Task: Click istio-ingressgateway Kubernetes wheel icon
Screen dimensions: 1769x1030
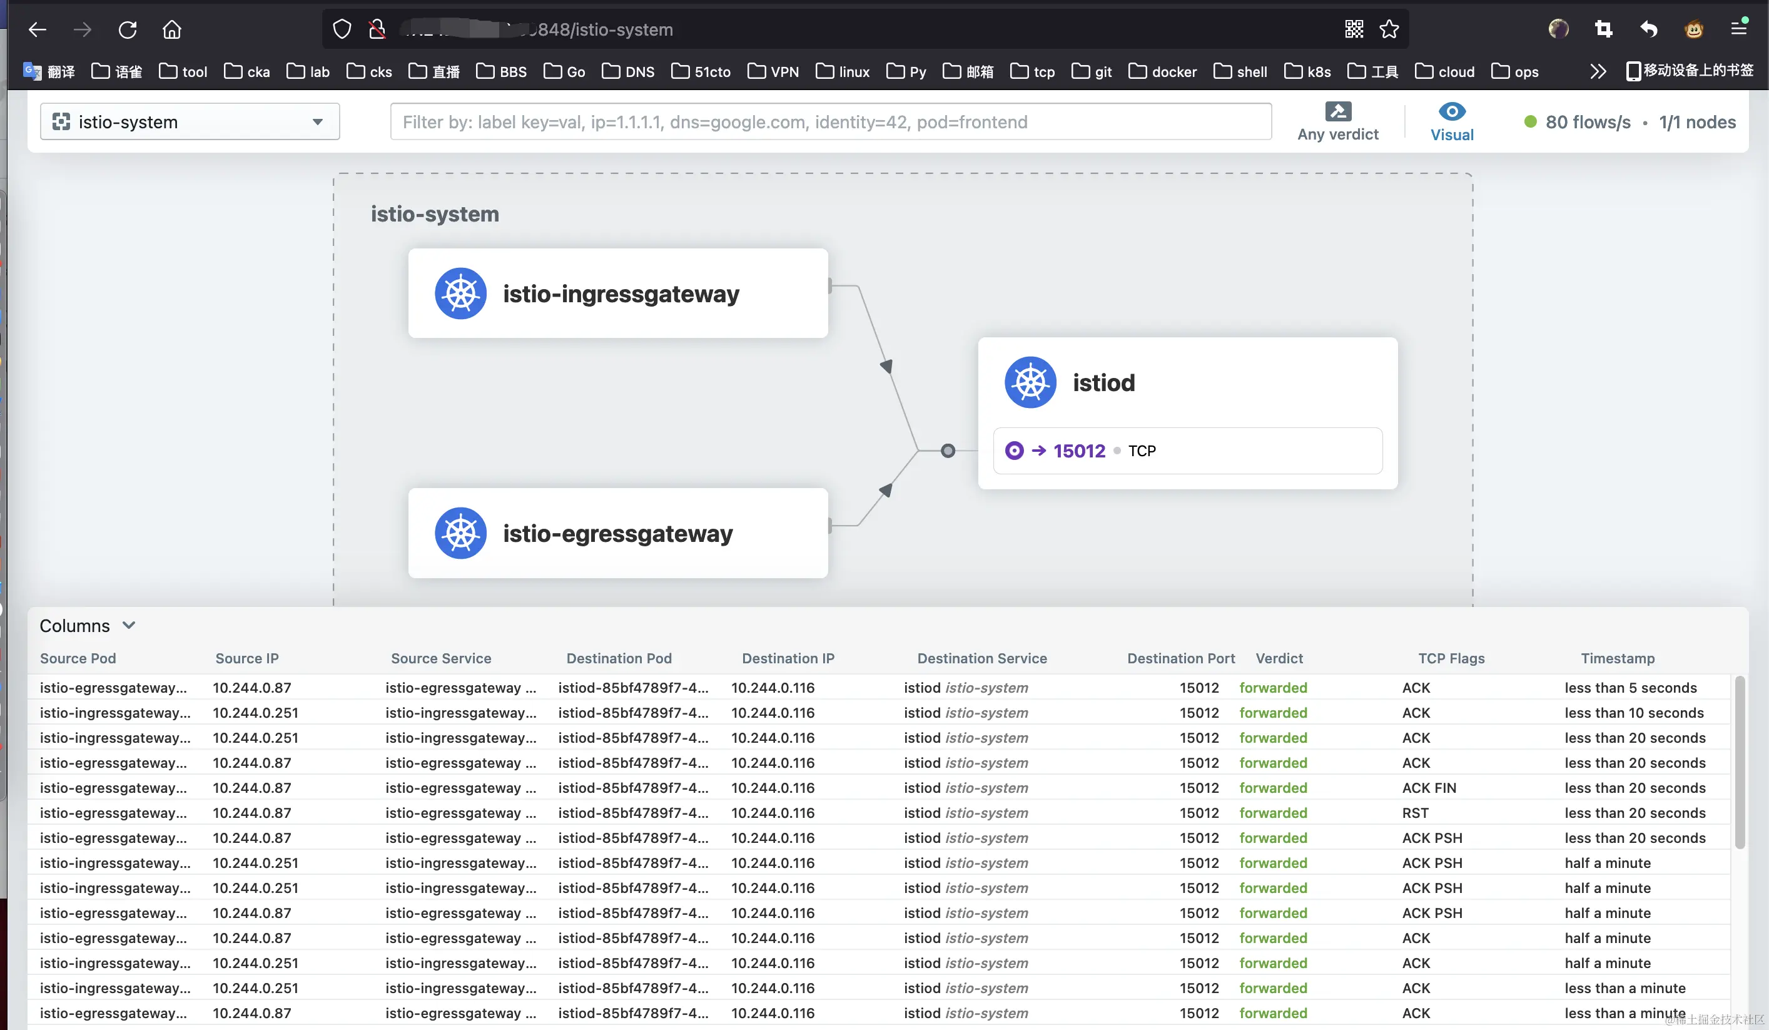Action: (460, 293)
